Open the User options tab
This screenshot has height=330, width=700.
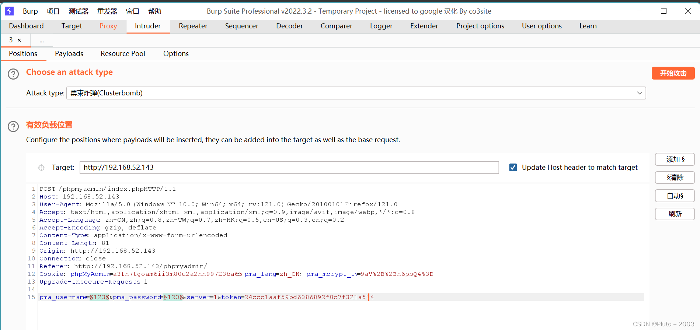pos(541,26)
